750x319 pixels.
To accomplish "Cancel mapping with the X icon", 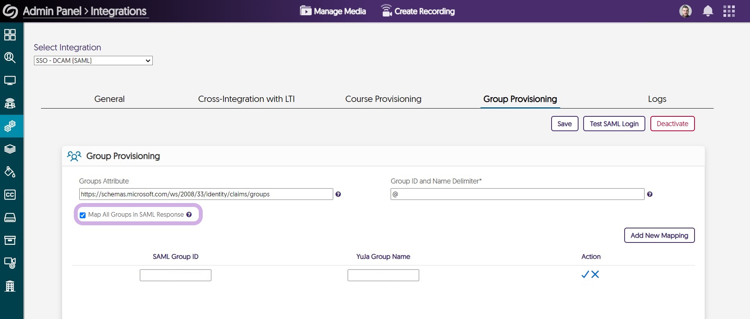I will click(595, 274).
